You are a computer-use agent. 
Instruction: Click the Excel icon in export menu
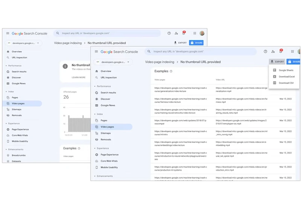[275, 76]
